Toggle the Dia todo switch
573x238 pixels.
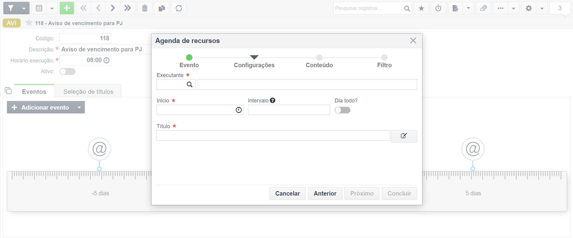click(342, 110)
